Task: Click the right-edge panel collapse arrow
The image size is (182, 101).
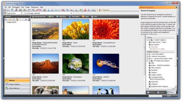Action: [x=177, y=58]
